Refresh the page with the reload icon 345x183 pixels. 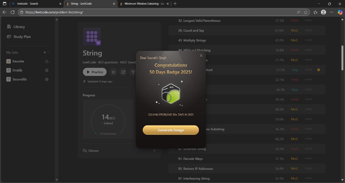pyautogui.click(x=12, y=12)
